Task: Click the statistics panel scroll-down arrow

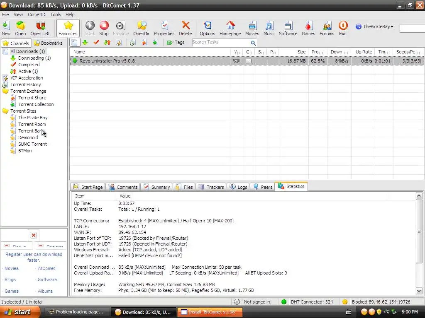Action: click(x=419, y=291)
